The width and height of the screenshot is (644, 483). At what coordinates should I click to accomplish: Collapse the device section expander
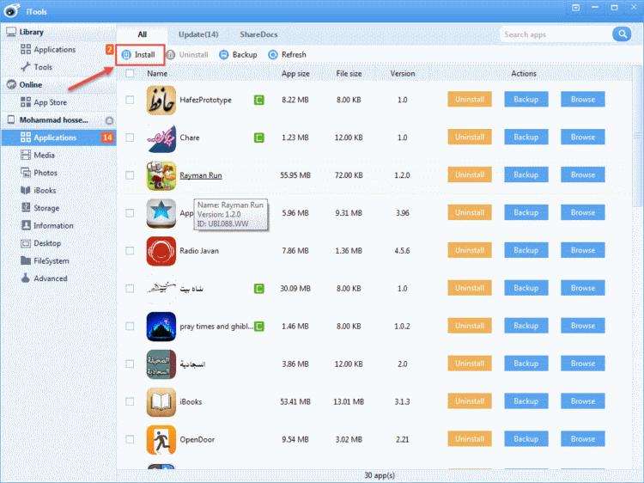point(109,121)
